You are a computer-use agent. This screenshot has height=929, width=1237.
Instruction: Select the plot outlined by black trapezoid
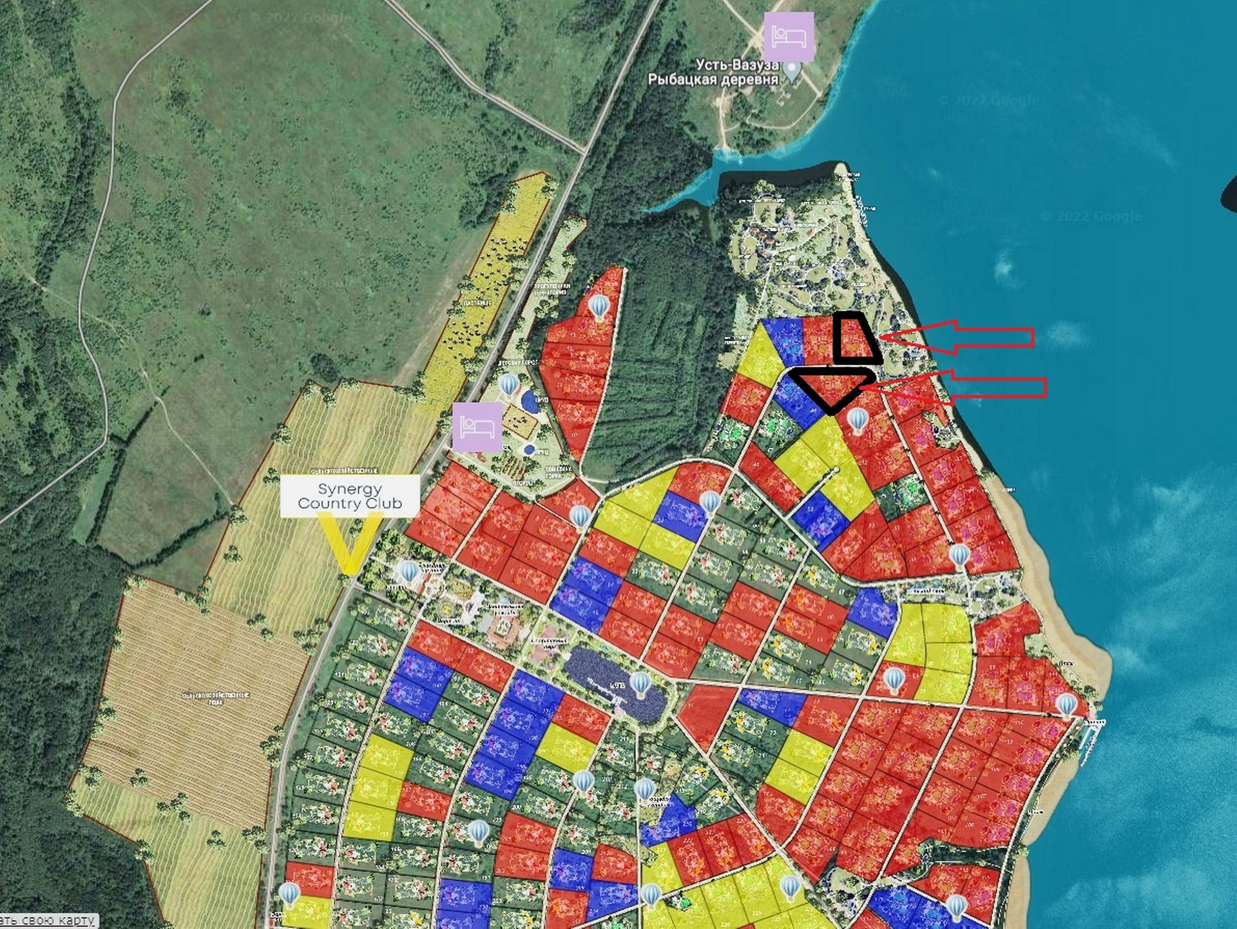854,338
